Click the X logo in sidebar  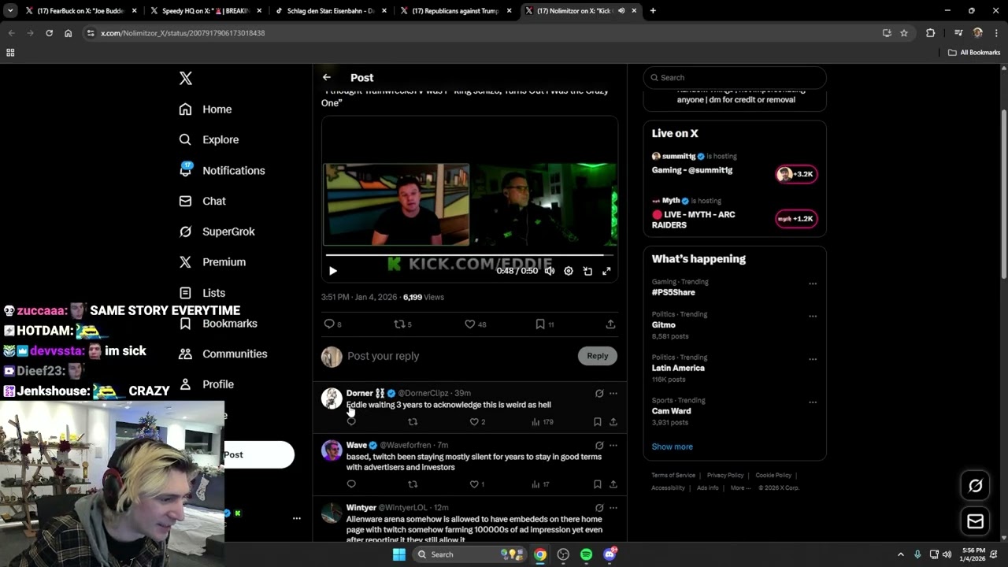[185, 78]
